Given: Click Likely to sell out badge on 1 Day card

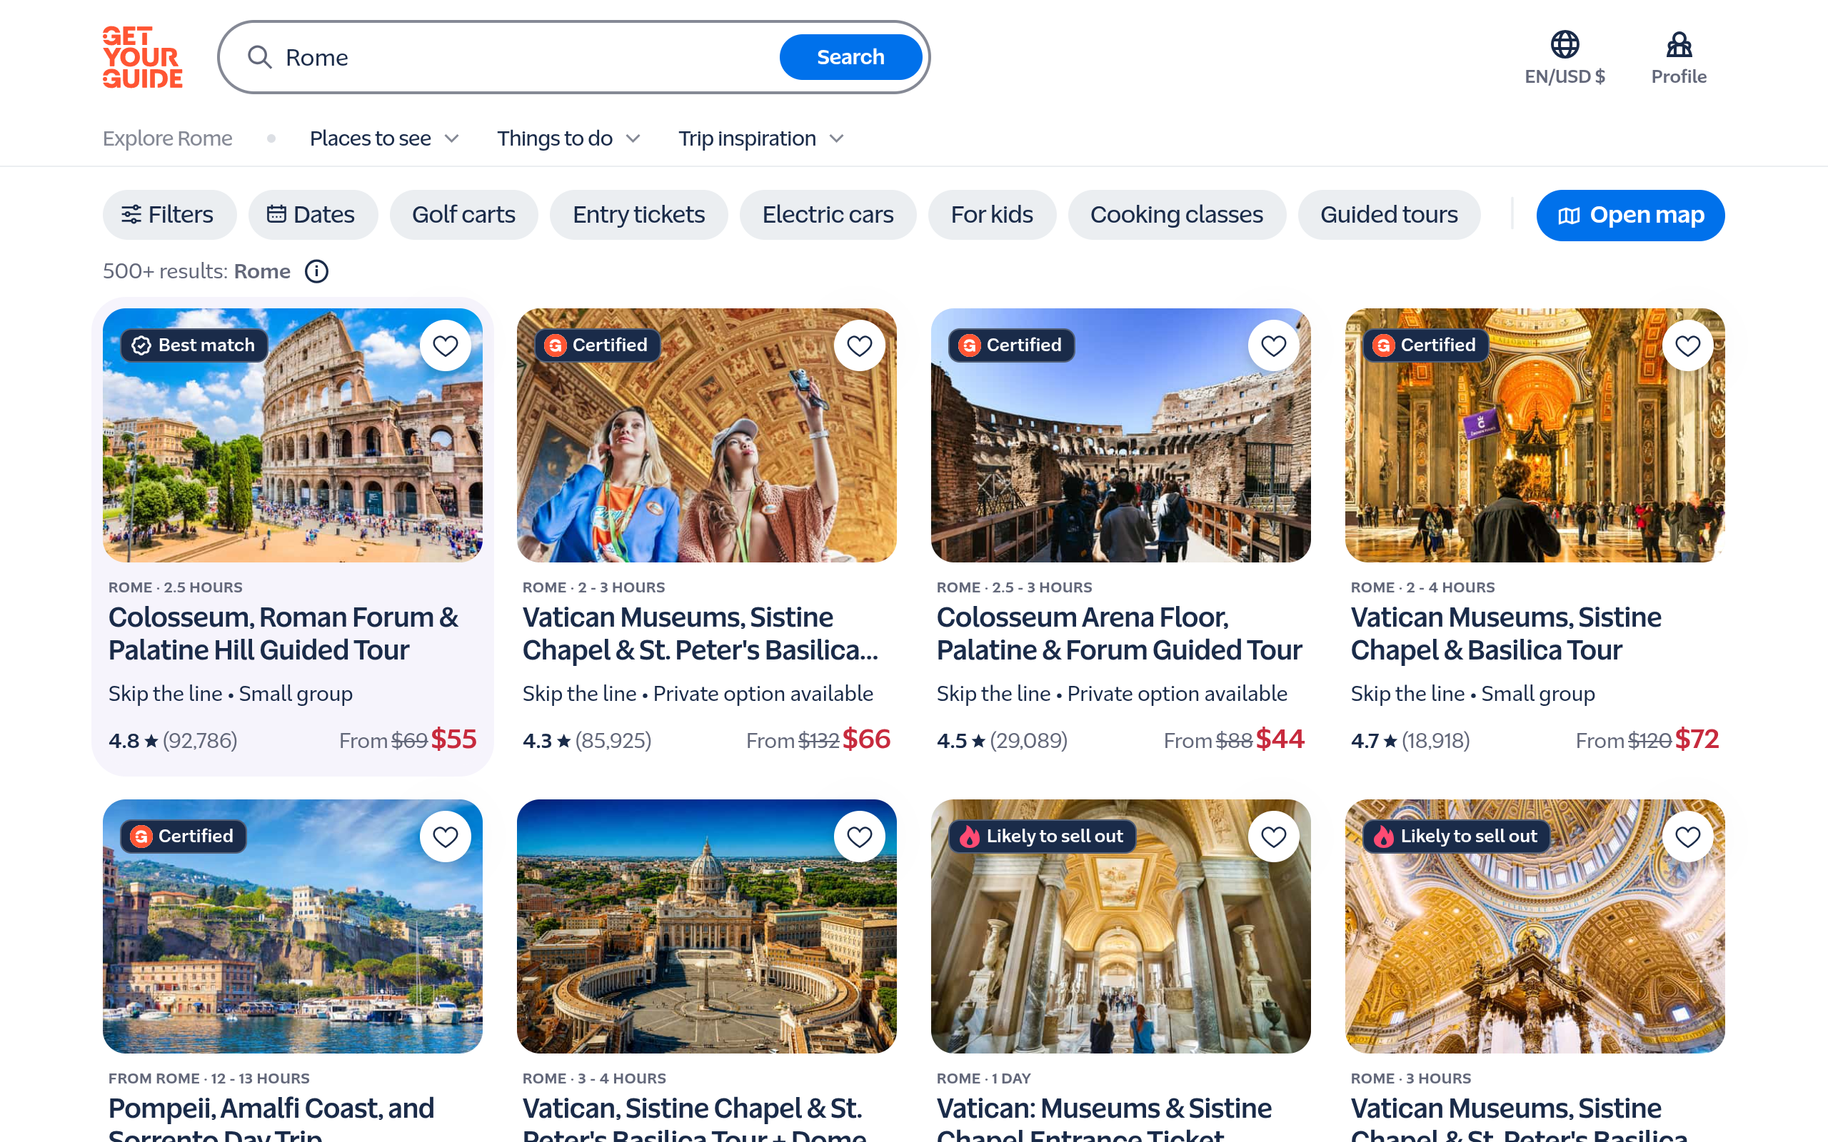Looking at the screenshot, I should click(1043, 836).
